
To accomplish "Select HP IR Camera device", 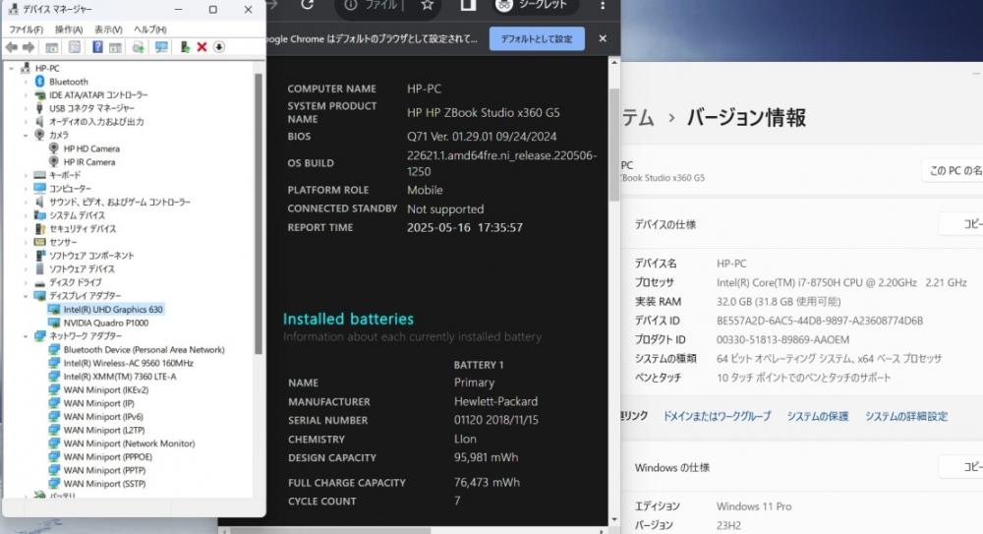I will click(89, 162).
